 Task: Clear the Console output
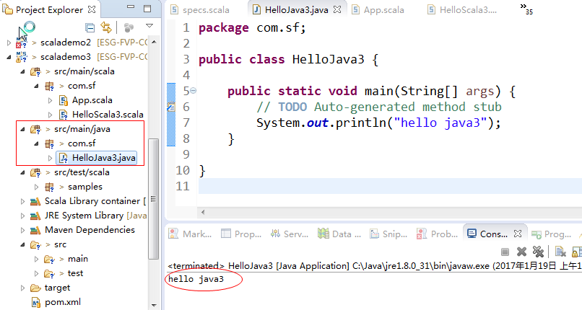560,252
